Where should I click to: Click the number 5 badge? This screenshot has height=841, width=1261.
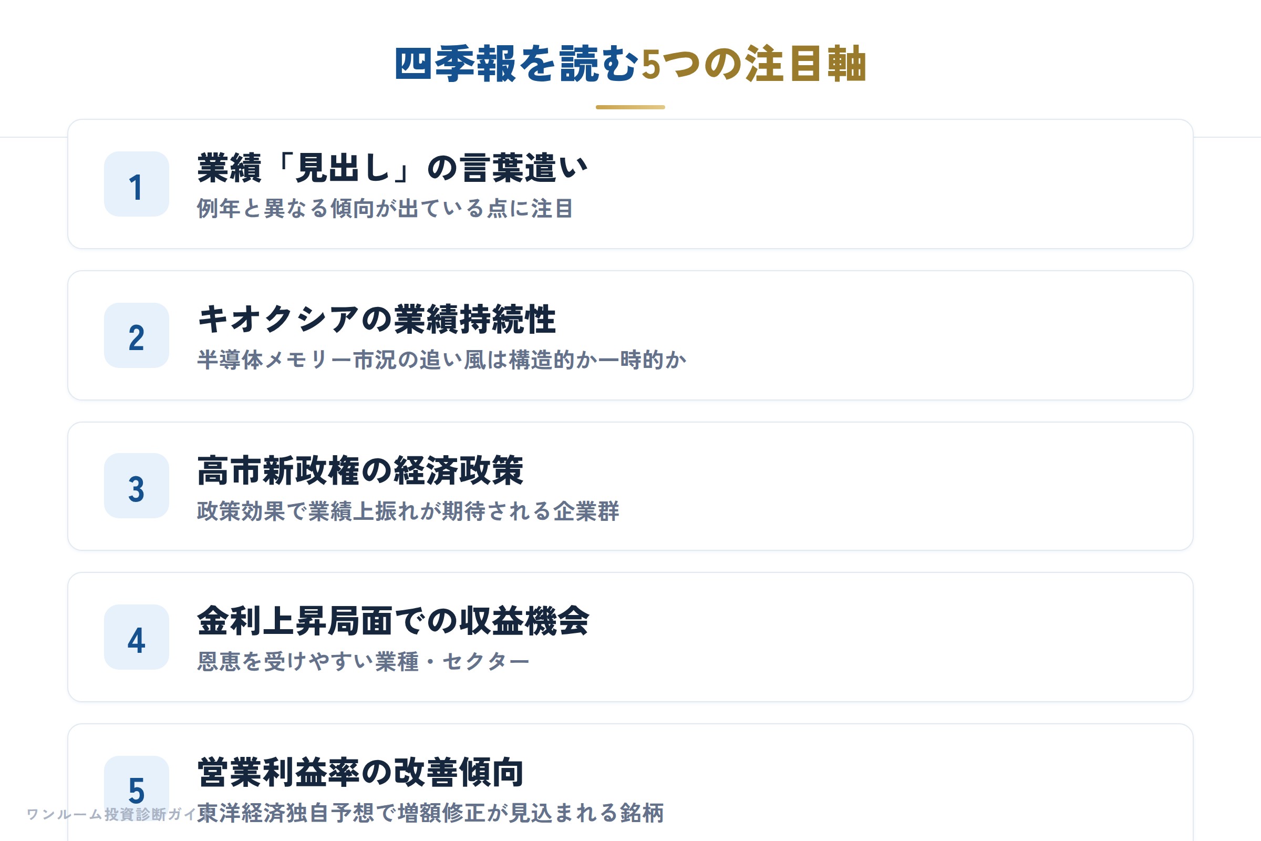click(x=136, y=788)
